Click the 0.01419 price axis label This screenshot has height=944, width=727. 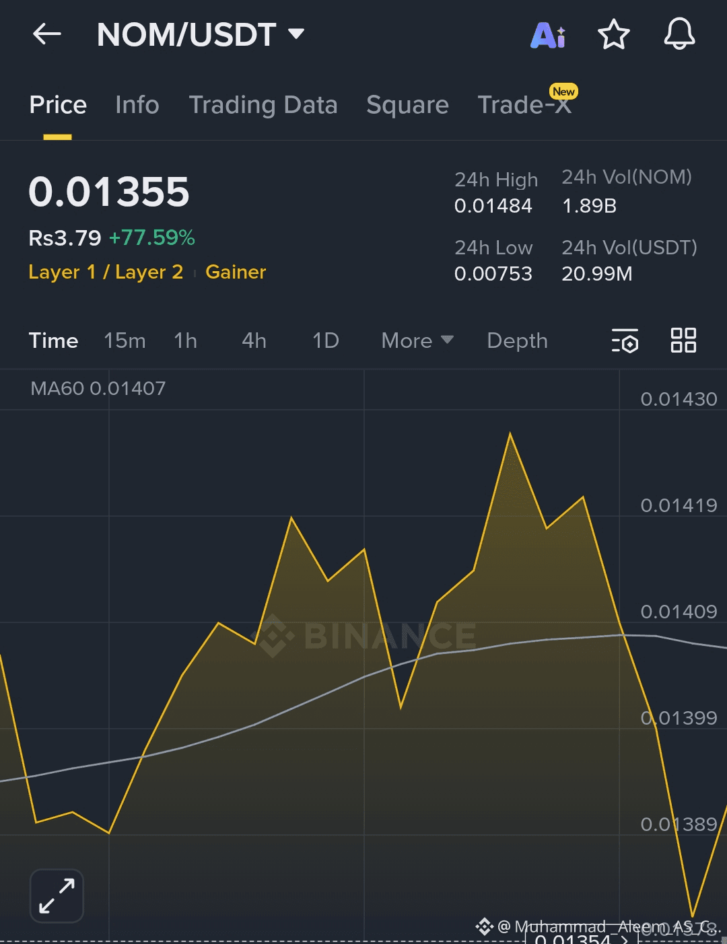tap(679, 505)
